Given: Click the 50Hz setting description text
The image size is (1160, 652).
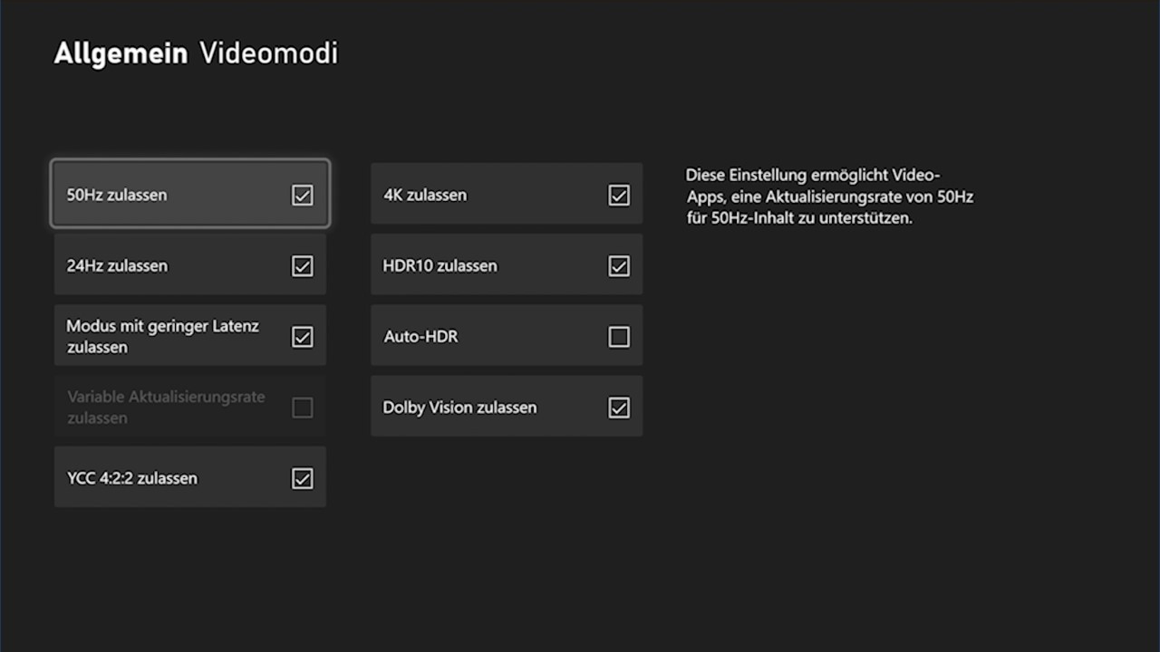Looking at the screenshot, I should [x=828, y=197].
